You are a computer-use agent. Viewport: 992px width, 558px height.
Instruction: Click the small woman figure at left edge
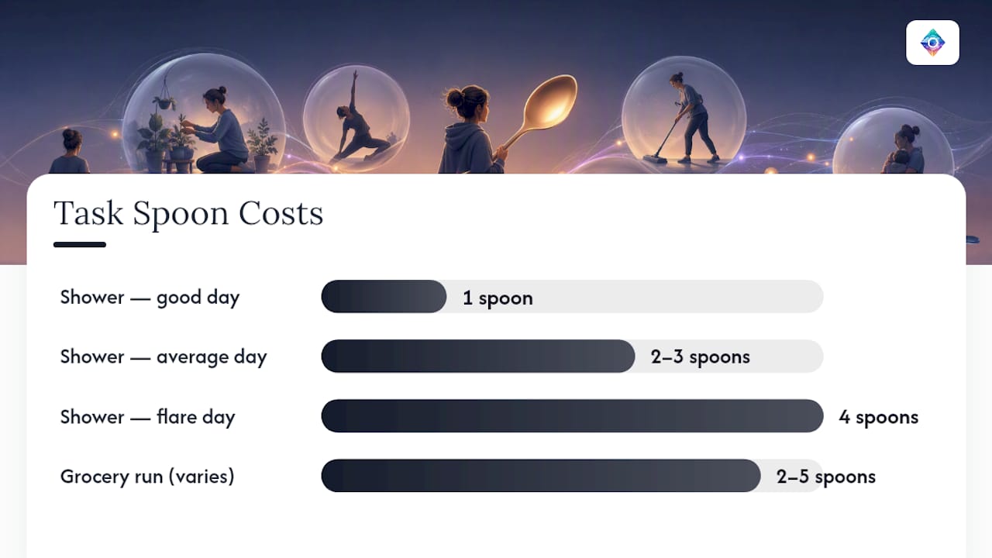coord(69,151)
